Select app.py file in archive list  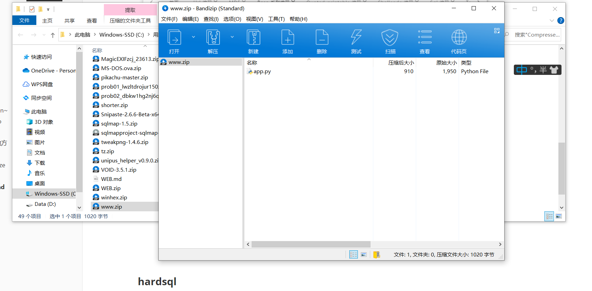[262, 71]
